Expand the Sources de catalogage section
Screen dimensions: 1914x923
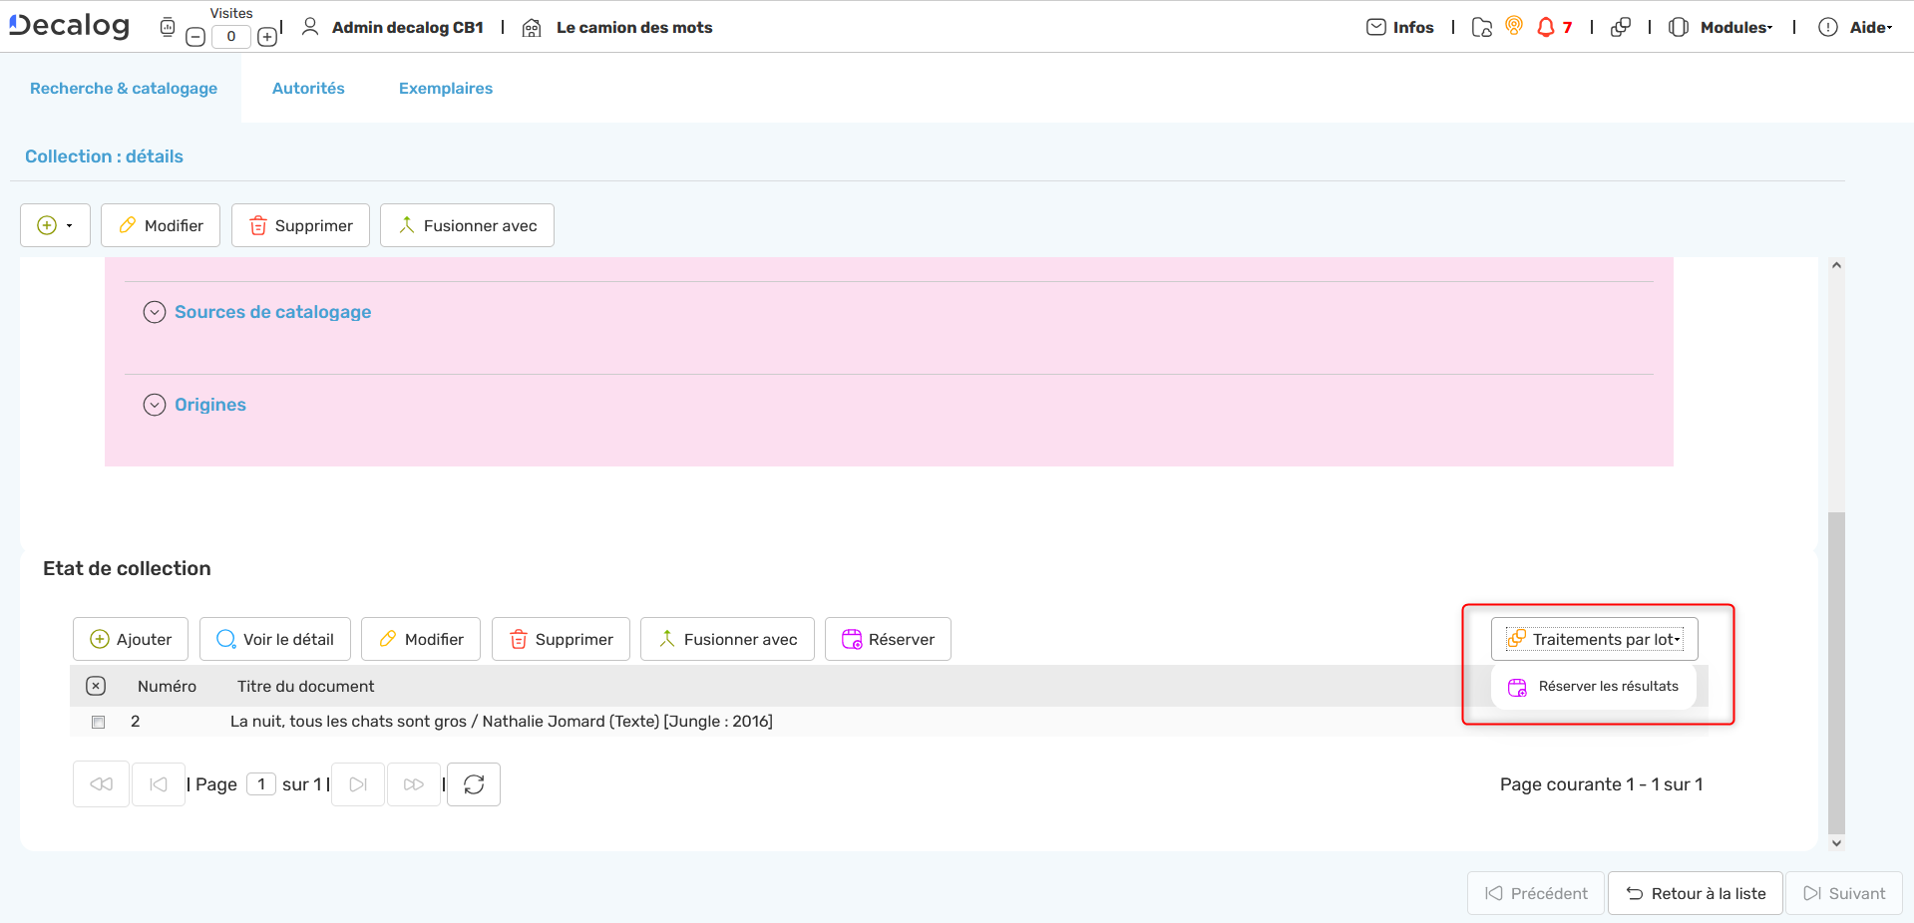(155, 312)
